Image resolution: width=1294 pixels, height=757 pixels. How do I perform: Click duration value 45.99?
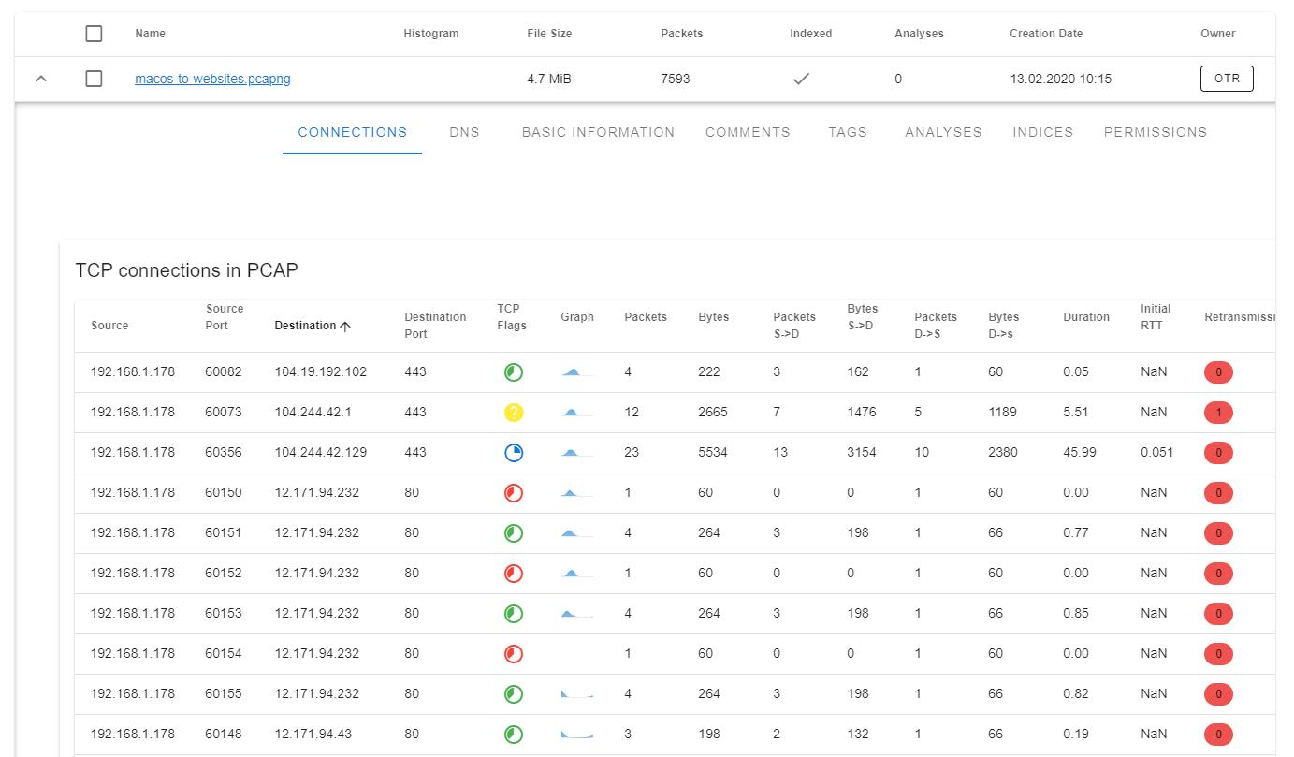(1080, 453)
